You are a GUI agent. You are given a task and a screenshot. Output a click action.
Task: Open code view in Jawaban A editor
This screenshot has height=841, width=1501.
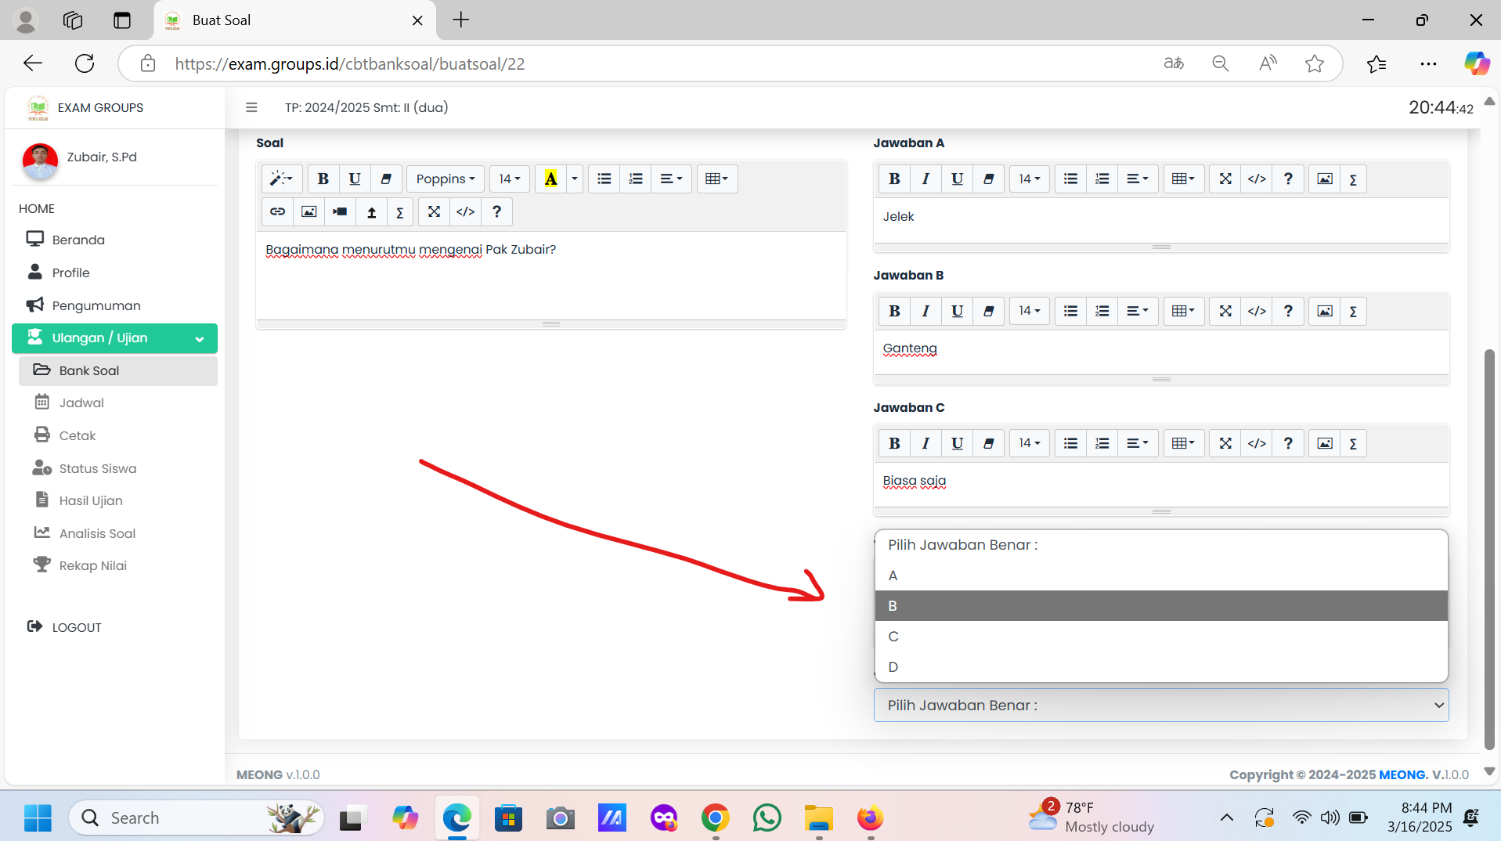(x=1257, y=179)
